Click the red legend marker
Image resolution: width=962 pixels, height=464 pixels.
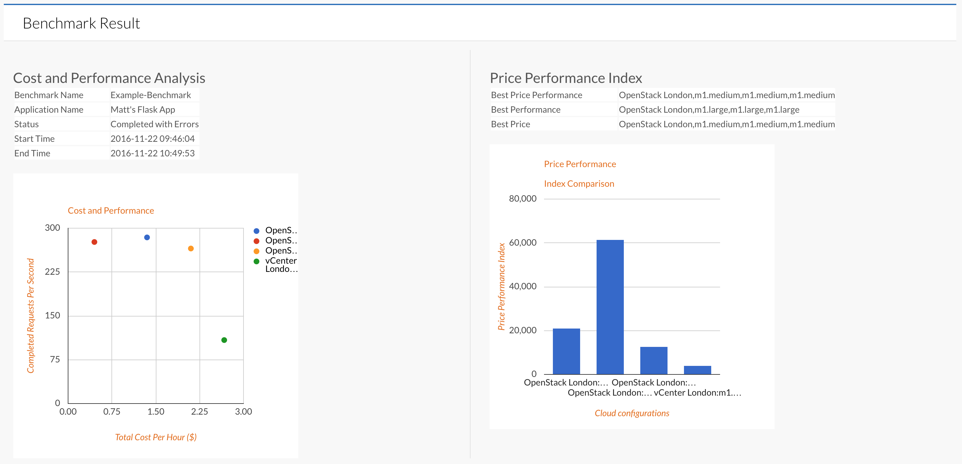tap(256, 241)
